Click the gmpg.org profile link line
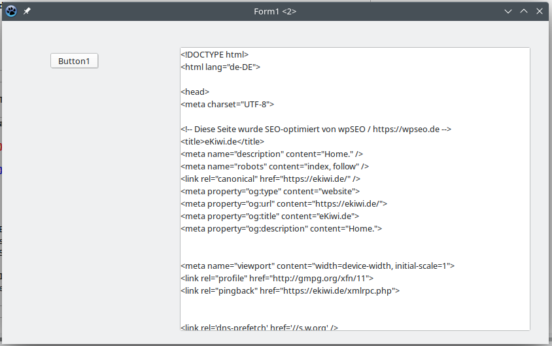 pyautogui.click(x=277, y=279)
